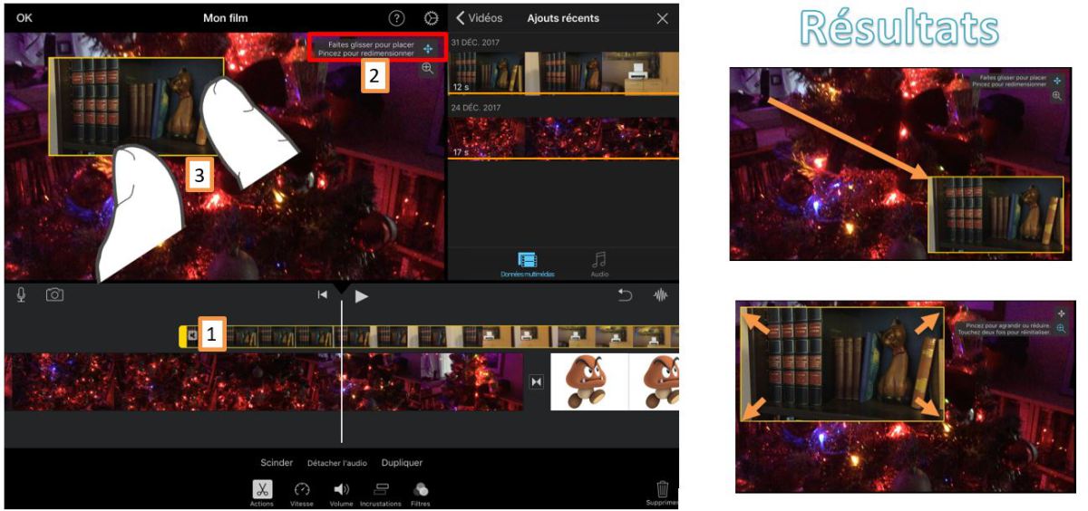Tap the transition icon between clips
The image size is (1088, 511).
[x=537, y=382]
